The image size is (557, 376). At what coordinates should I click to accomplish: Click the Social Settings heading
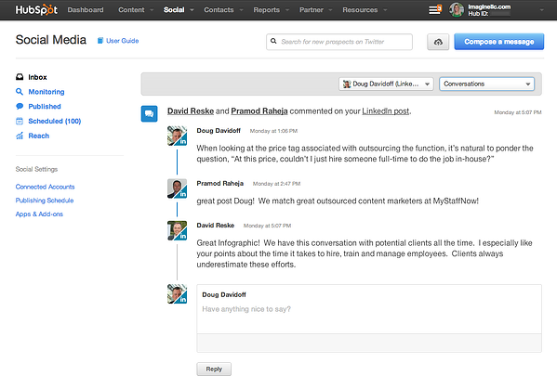36,169
